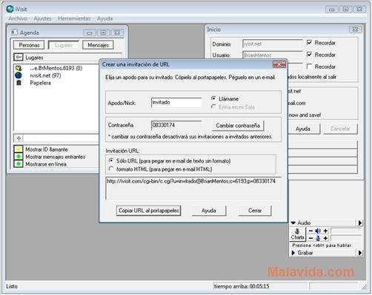Uncheck Recordar next to the Usuario field

click(309, 54)
